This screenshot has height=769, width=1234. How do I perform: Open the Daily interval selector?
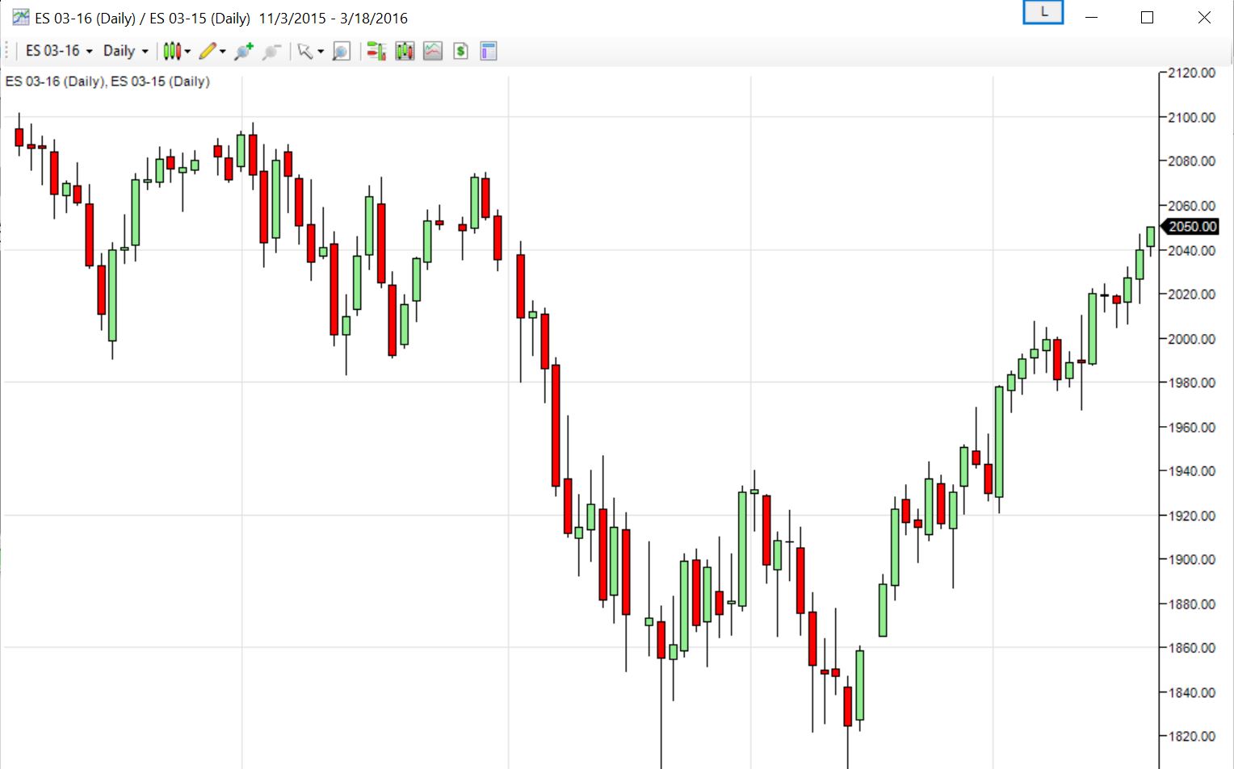[x=126, y=51]
